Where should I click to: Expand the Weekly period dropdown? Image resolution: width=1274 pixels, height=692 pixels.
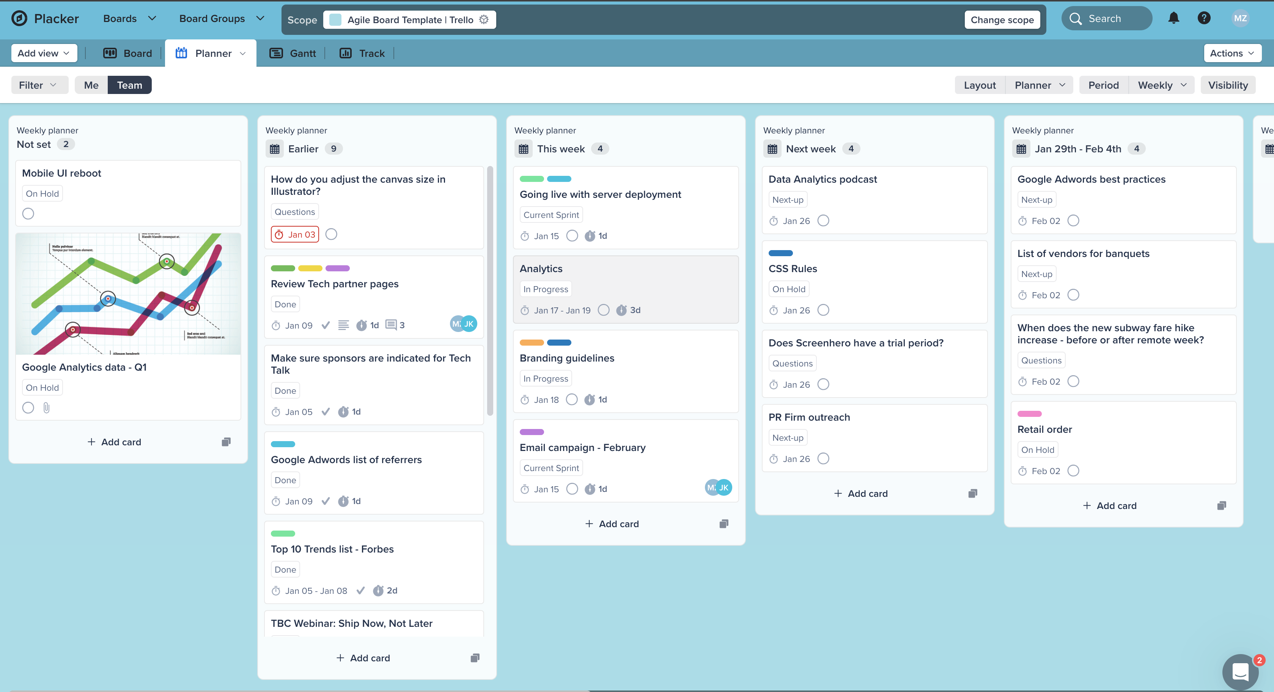1161,85
